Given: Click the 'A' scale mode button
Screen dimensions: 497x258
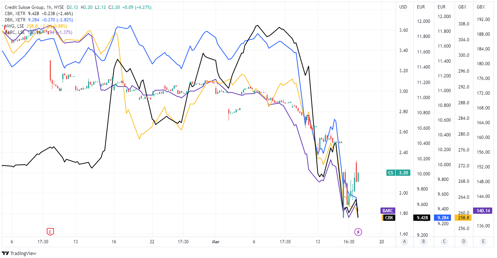Looking at the screenshot, I should coord(404,242).
